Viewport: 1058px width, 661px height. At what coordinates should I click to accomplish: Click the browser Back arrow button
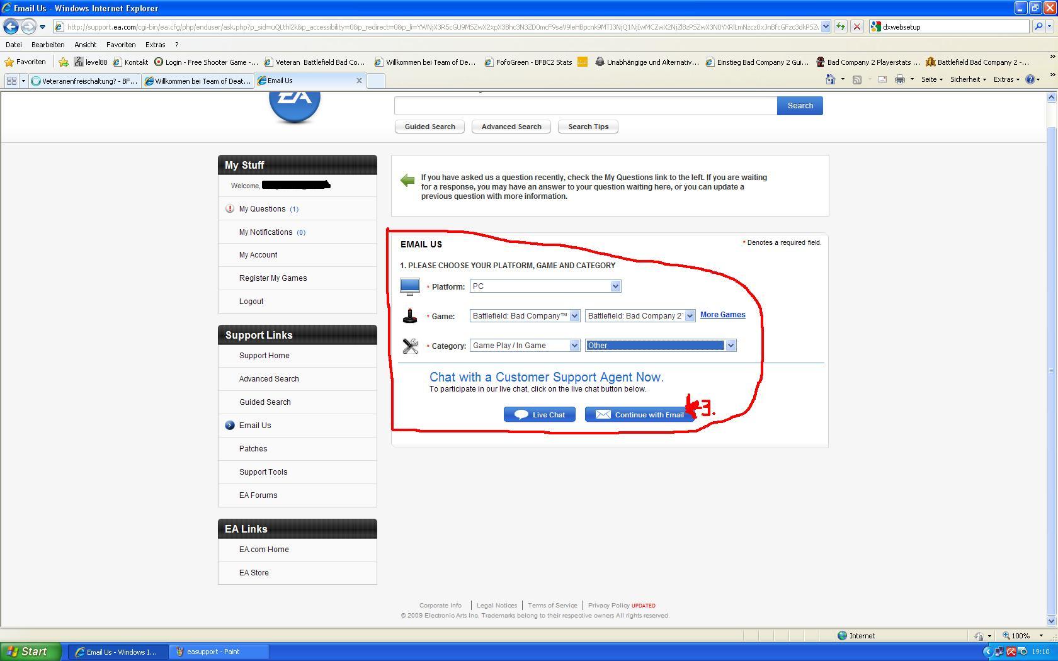click(x=11, y=26)
